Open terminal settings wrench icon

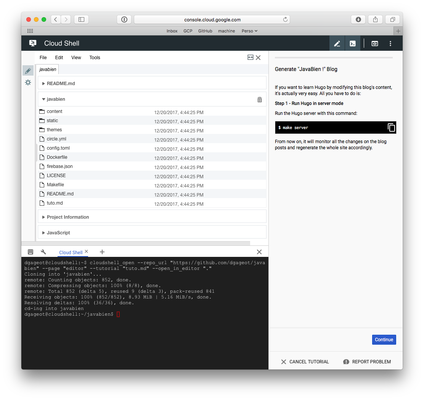click(x=43, y=252)
